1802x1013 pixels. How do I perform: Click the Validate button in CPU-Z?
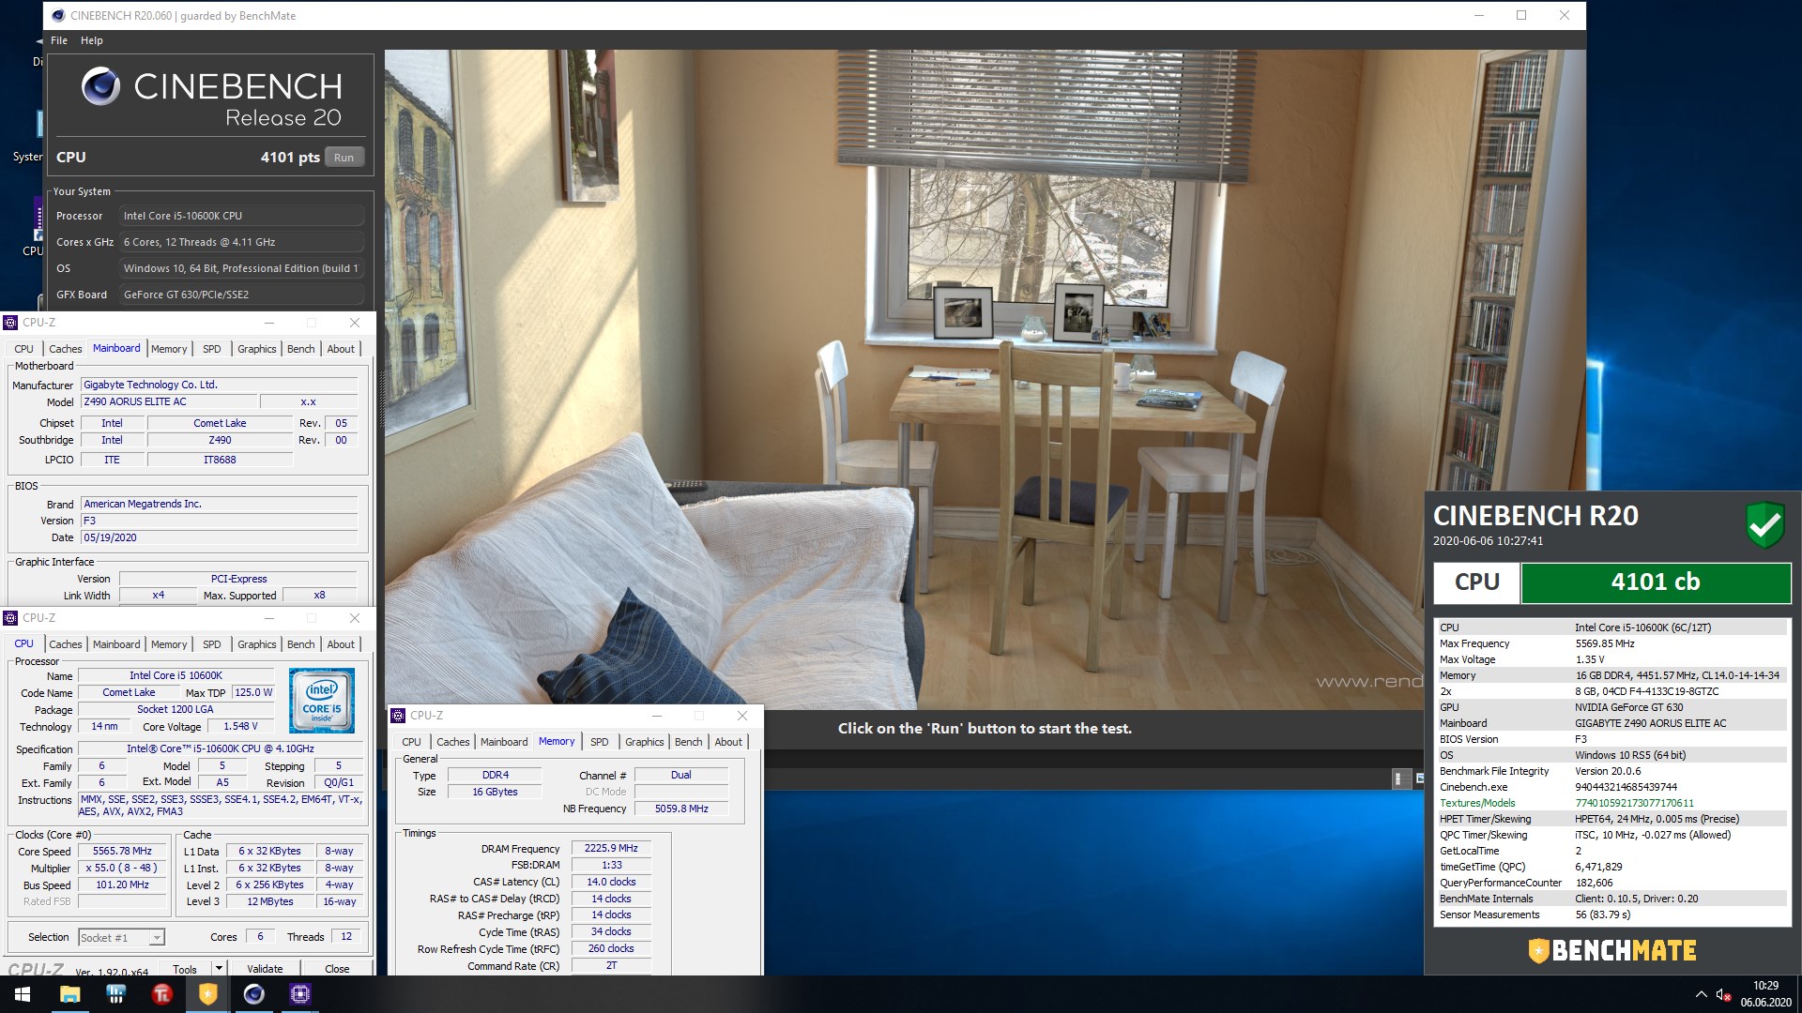point(265,969)
